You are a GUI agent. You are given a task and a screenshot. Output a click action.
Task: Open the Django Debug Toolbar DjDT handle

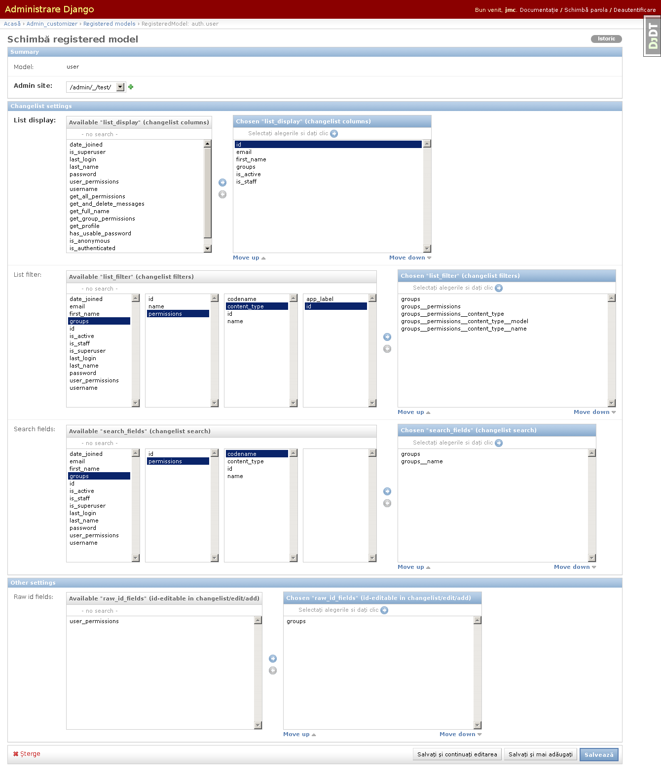click(652, 37)
